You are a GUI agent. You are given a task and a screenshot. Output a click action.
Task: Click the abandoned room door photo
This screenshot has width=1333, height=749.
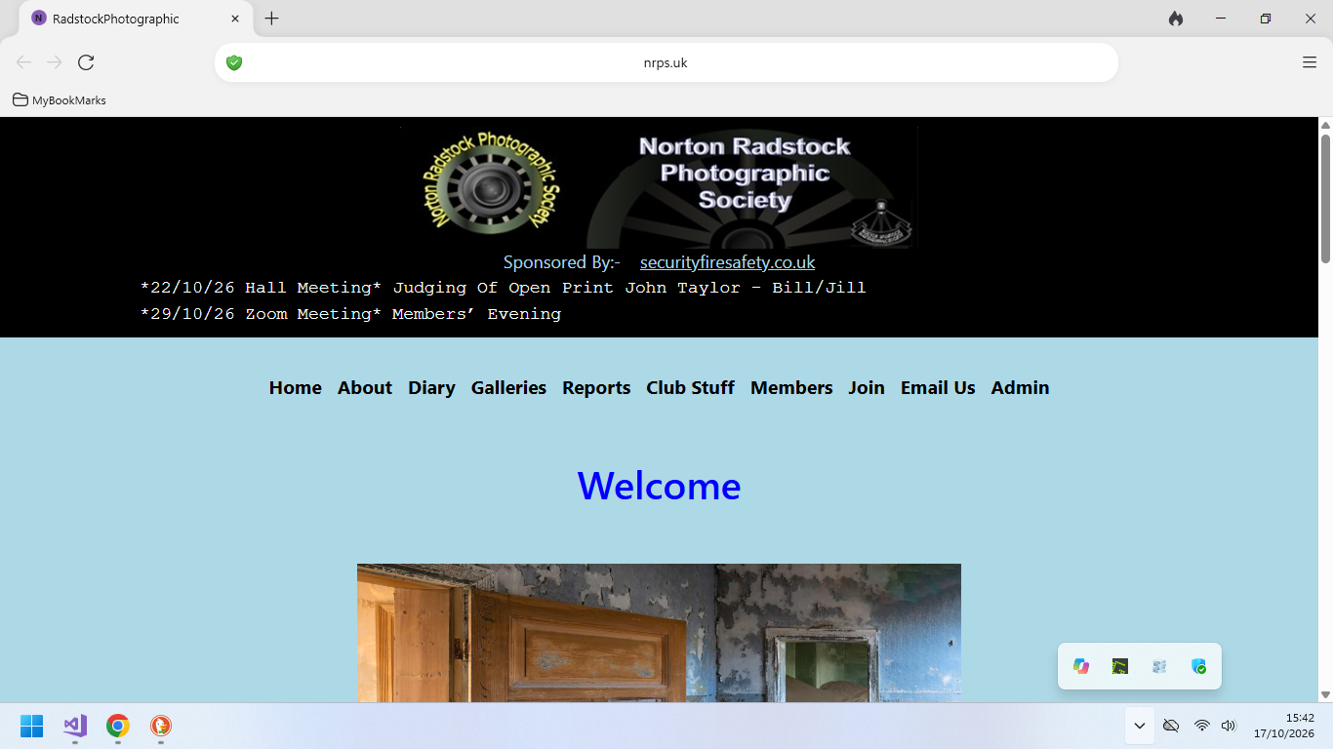(659, 633)
